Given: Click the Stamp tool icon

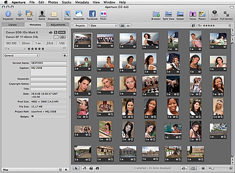Looking at the screenshot, I should point(97,168).
